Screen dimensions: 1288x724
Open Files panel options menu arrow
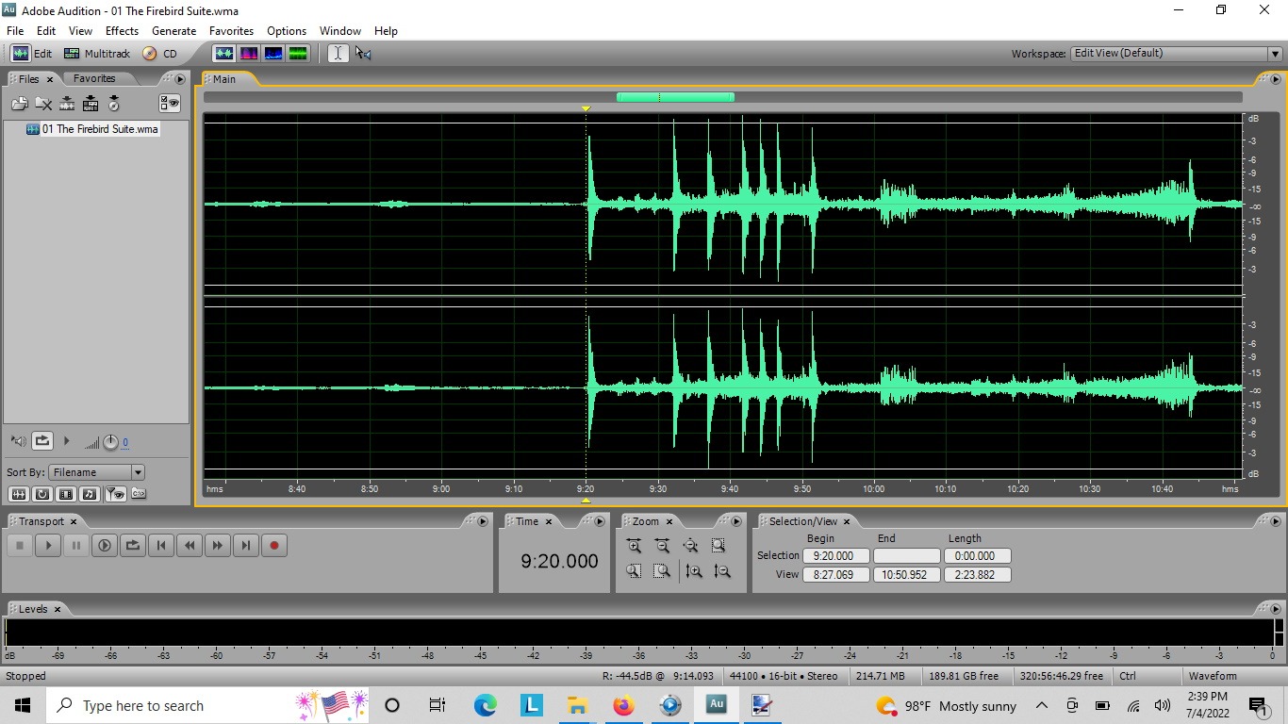180,79
